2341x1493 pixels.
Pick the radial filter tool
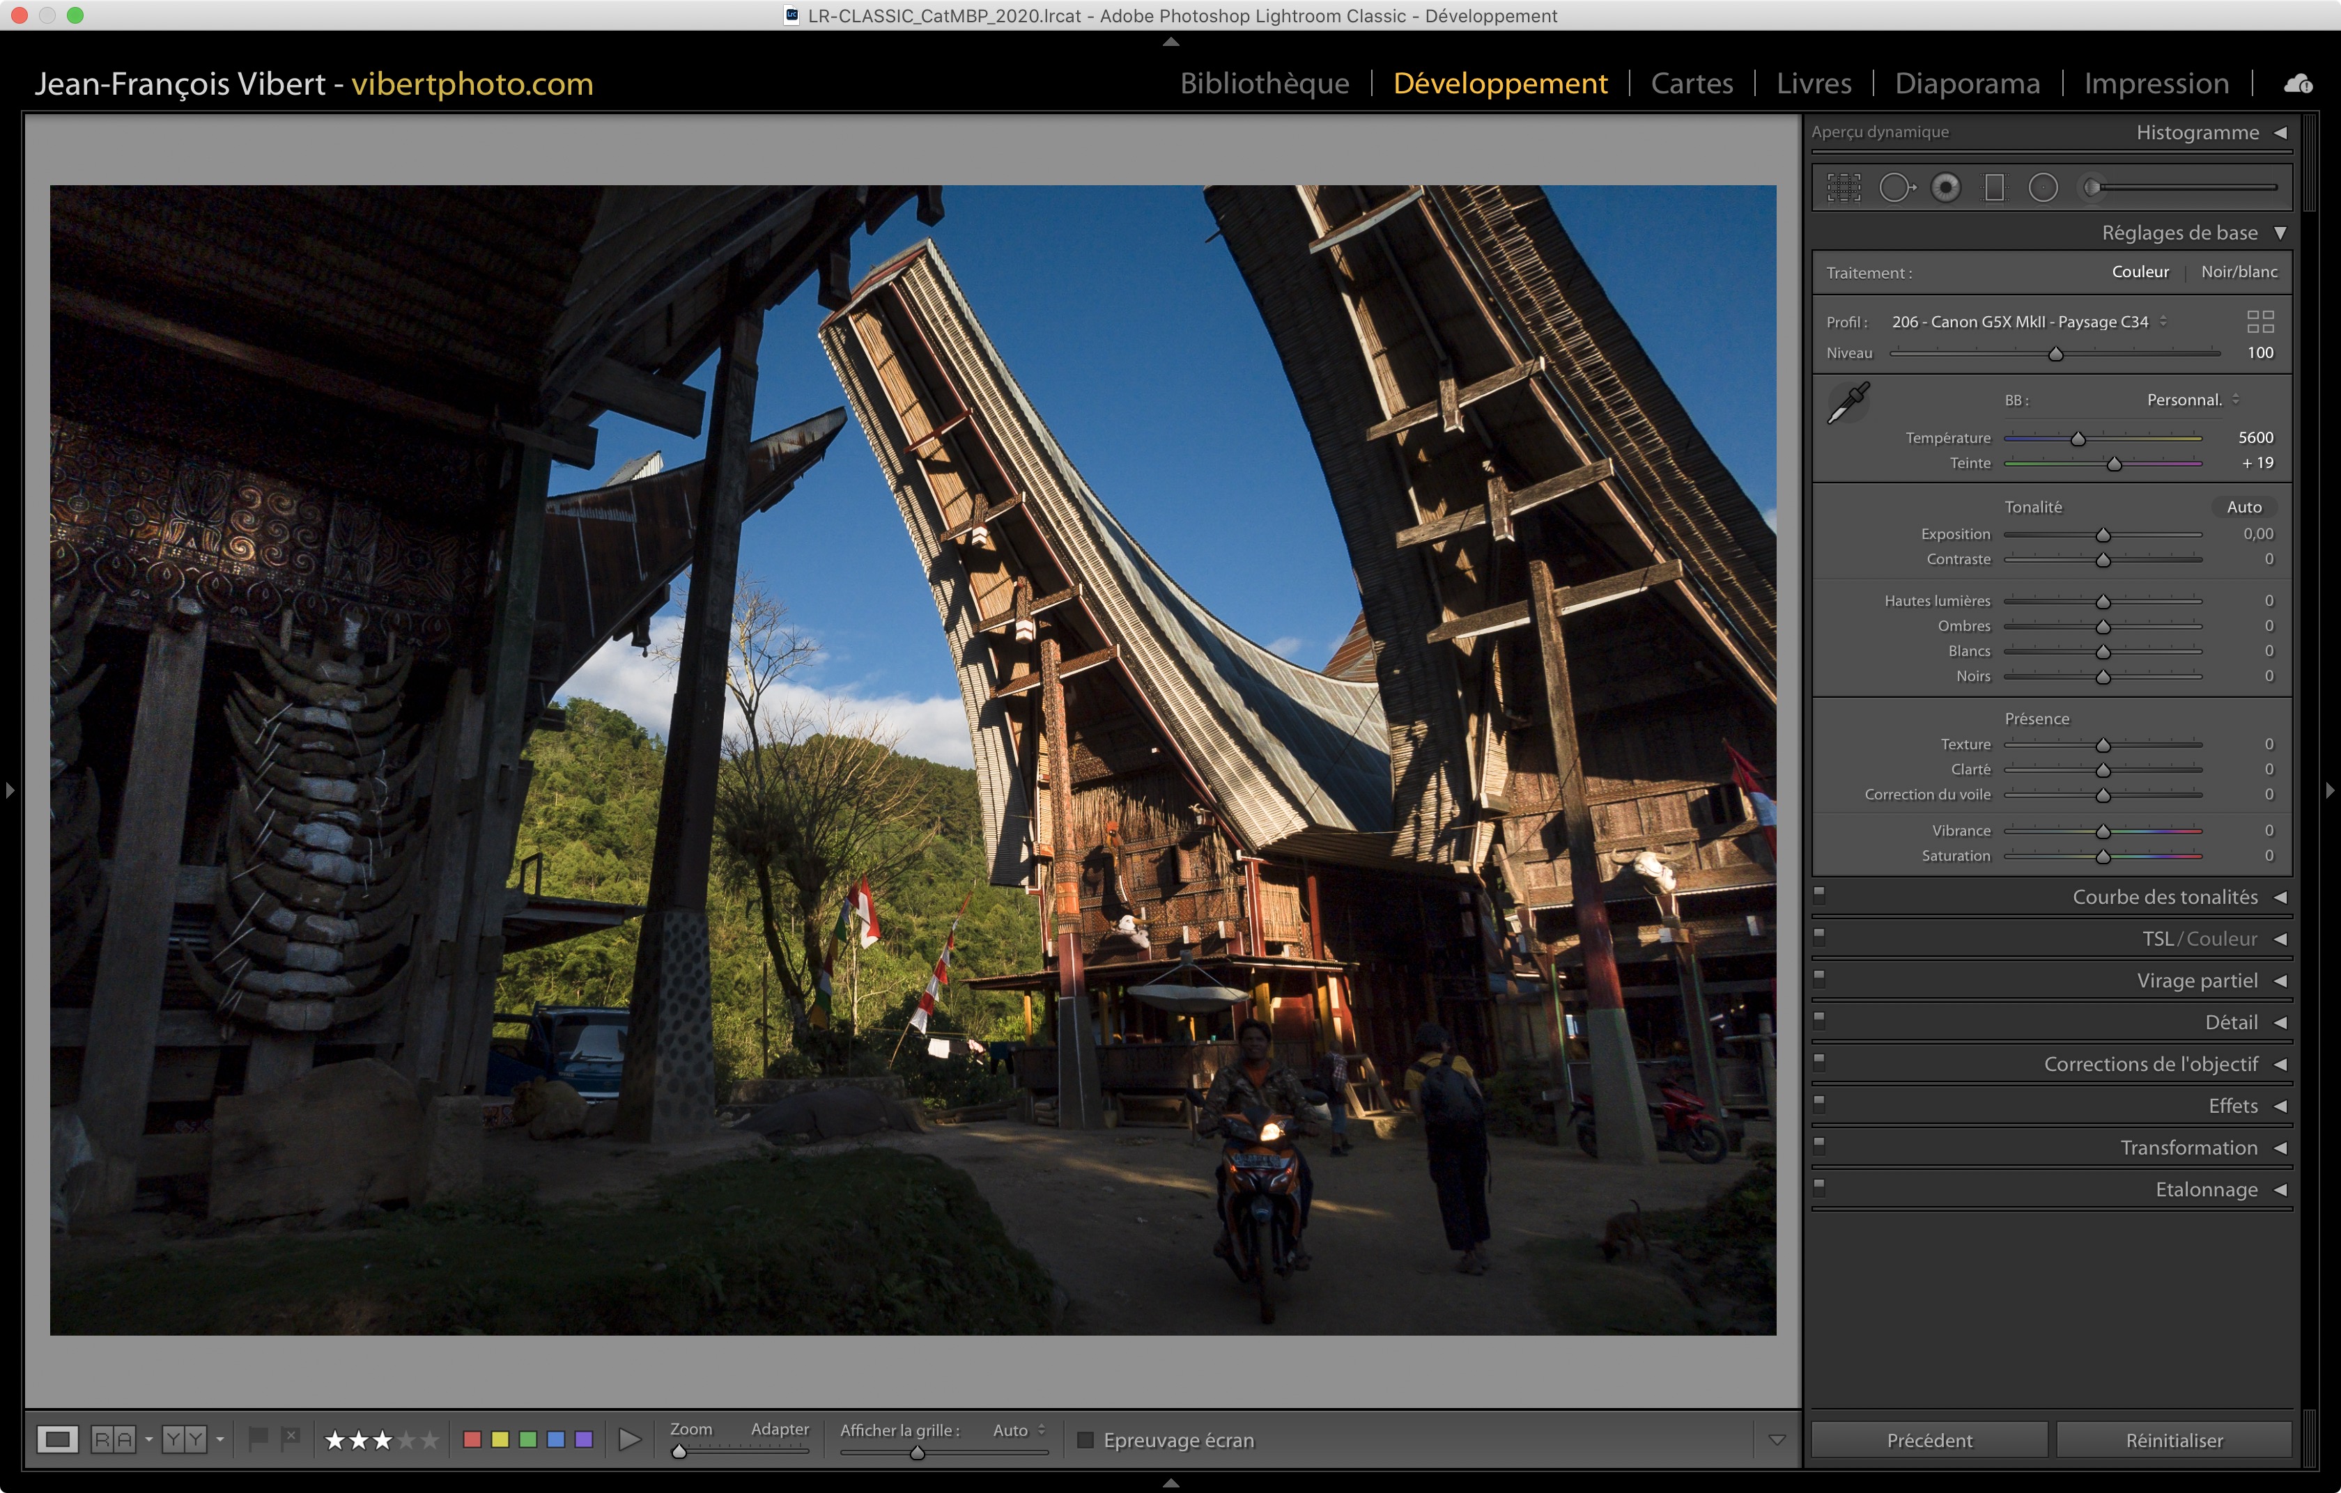[x=2043, y=187]
